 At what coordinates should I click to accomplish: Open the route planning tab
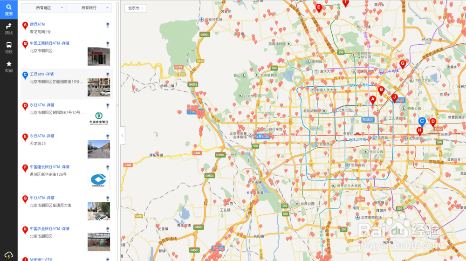pyautogui.click(x=8, y=28)
